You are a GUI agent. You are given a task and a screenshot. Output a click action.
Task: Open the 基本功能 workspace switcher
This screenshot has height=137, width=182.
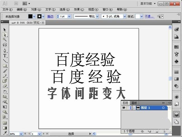pos(148,4)
